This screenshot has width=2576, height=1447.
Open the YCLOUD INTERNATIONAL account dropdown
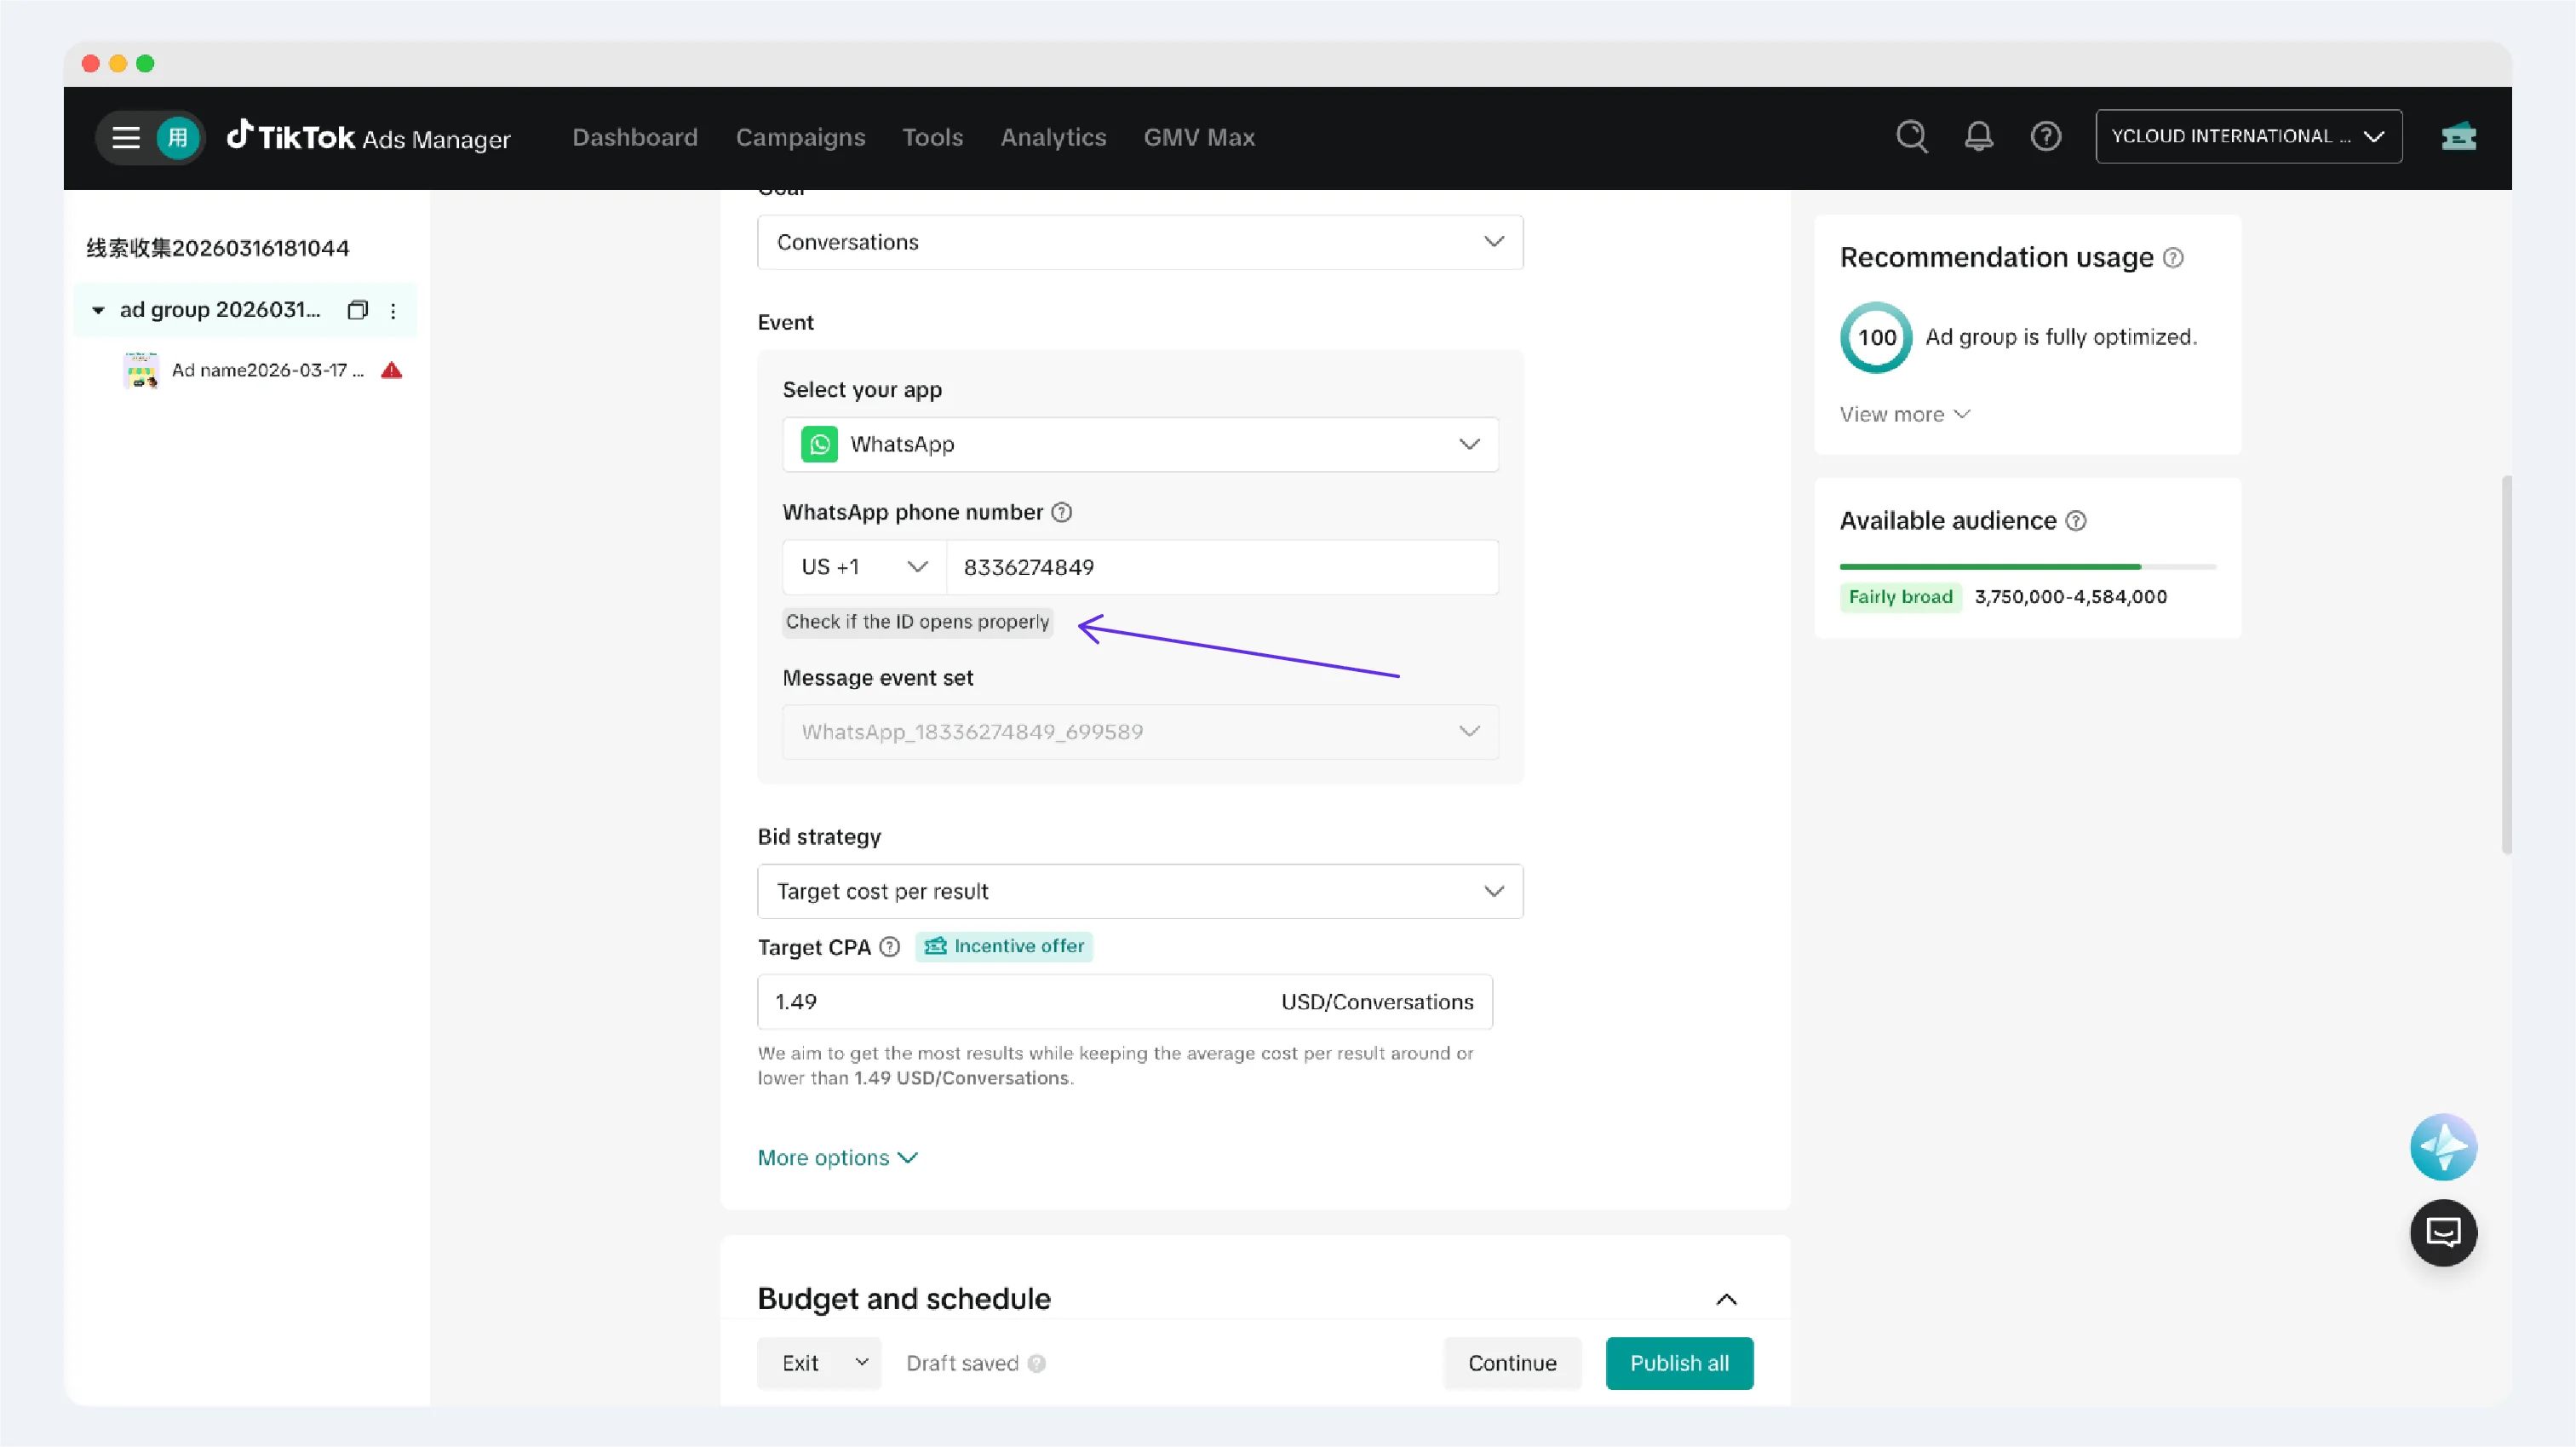tap(2248, 136)
